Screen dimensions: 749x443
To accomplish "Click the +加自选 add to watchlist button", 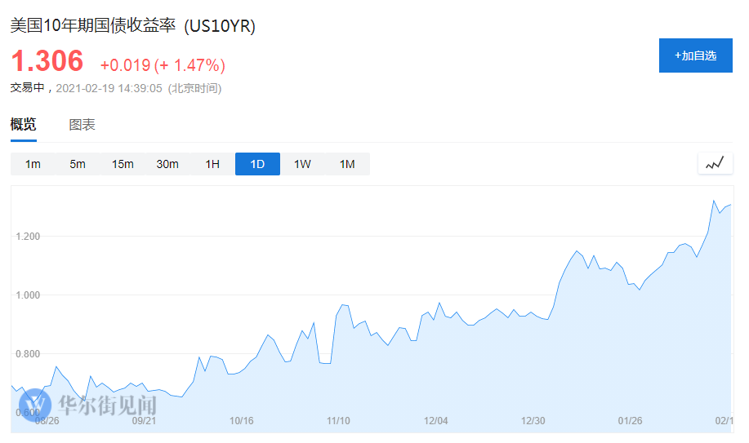I will 695,55.
